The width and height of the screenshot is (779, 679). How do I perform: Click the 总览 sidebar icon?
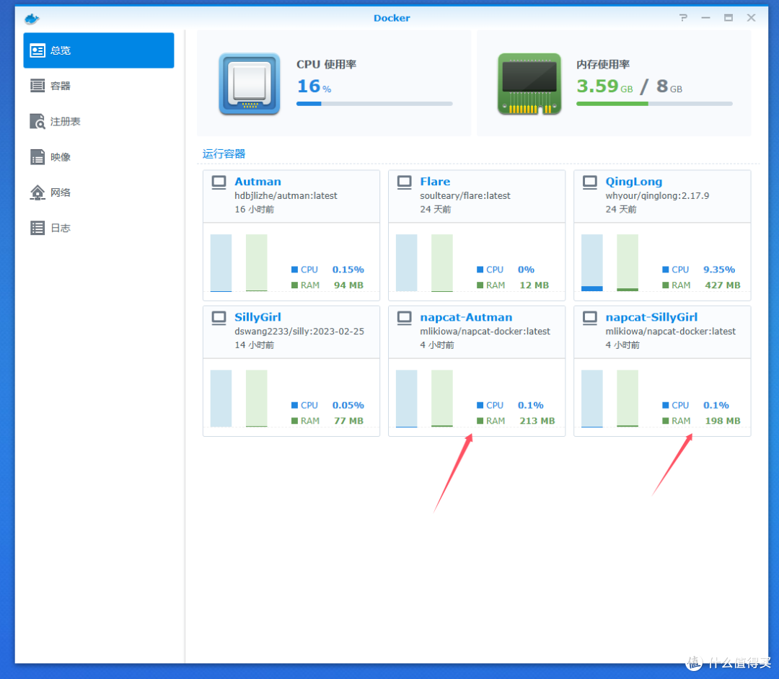(38, 50)
